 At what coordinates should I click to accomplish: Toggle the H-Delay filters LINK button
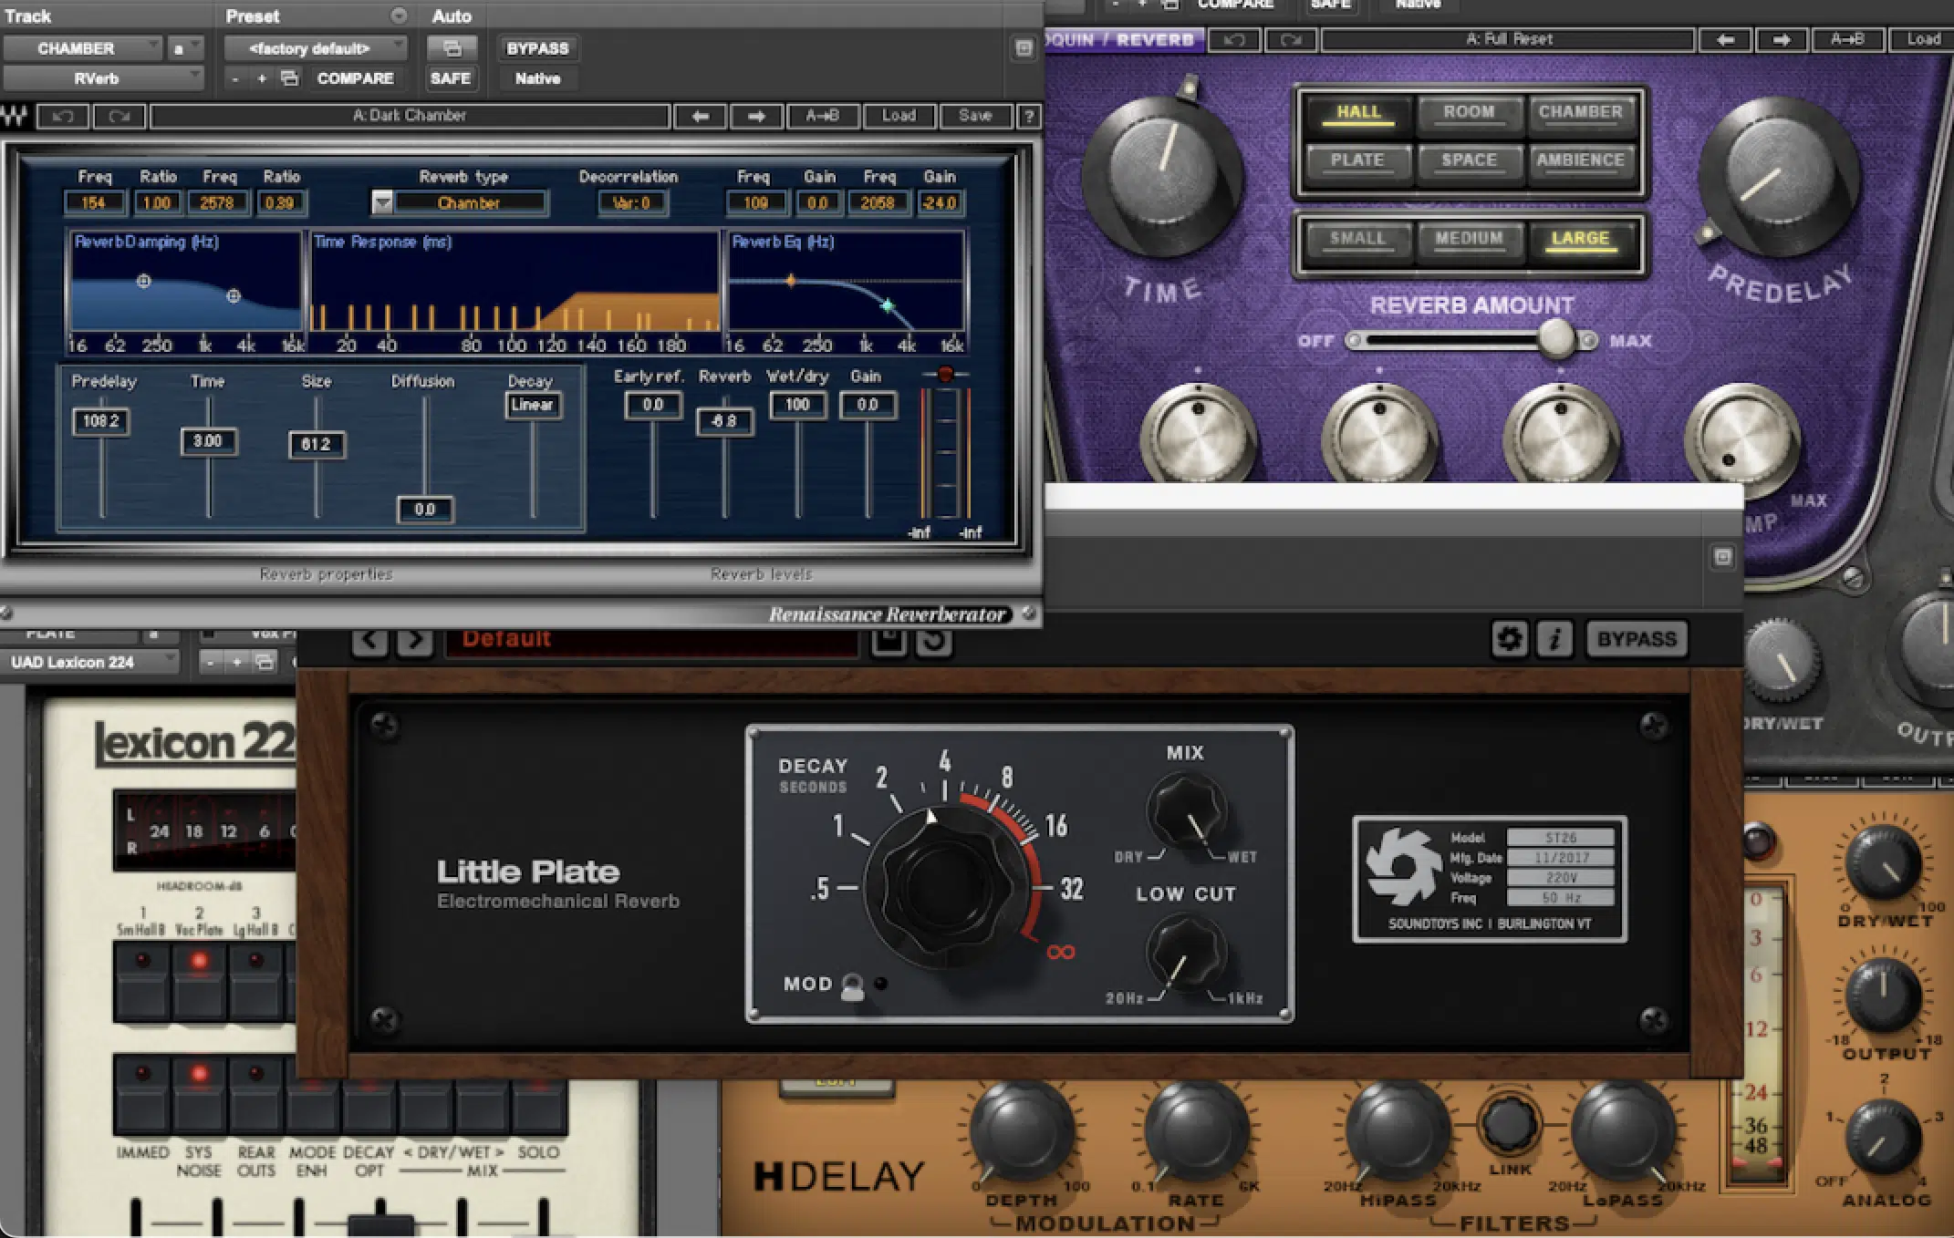click(x=1509, y=1125)
